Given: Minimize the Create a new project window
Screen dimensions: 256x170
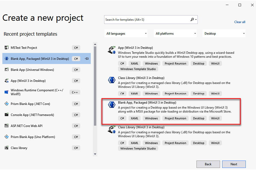Looking at the screenshot, I should click(x=227, y=5).
